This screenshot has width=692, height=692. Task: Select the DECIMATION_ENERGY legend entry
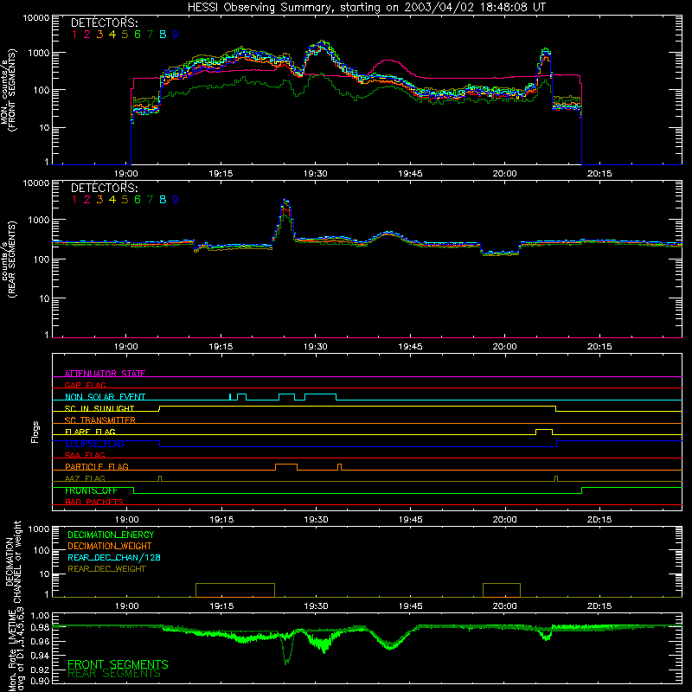pyautogui.click(x=111, y=535)
